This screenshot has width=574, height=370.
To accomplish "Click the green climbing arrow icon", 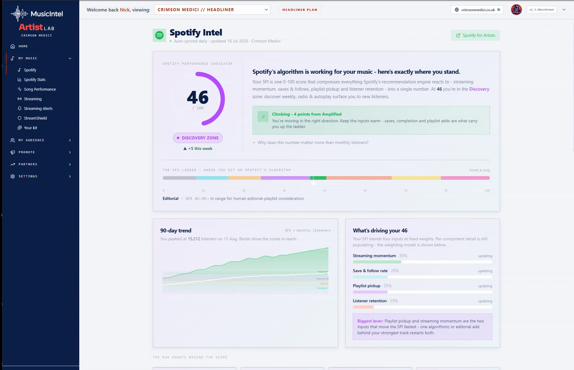I will click(263, 117).
